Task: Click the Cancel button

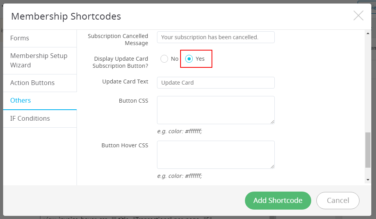Action: (x=338, y=200)
